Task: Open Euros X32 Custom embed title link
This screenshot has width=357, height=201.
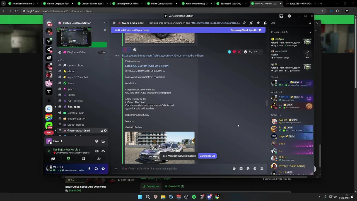Action: pos(147,66)
